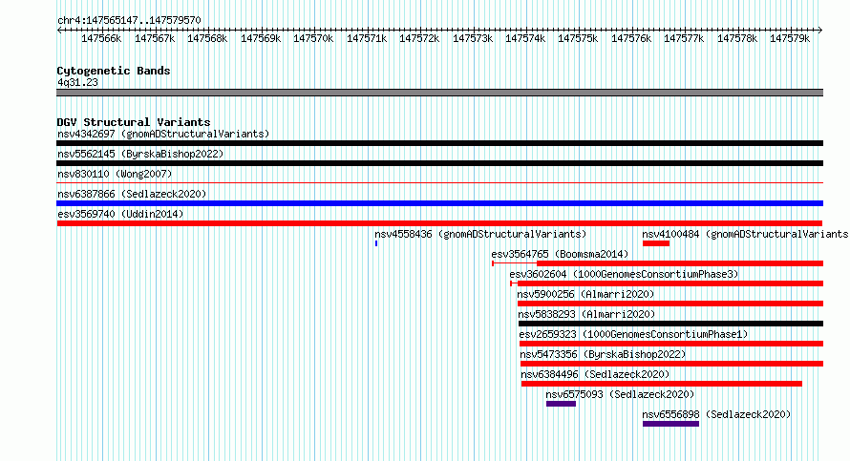Click the small blue nsv4558436 marker
The height and width of the screenshot is (461, 850).
coord(376,243)
